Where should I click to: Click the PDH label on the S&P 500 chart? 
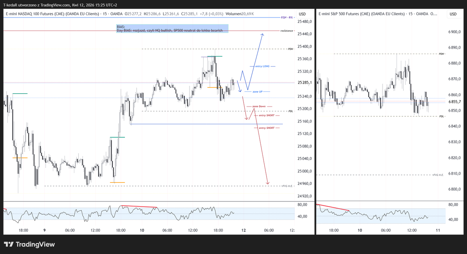(441, 54)
